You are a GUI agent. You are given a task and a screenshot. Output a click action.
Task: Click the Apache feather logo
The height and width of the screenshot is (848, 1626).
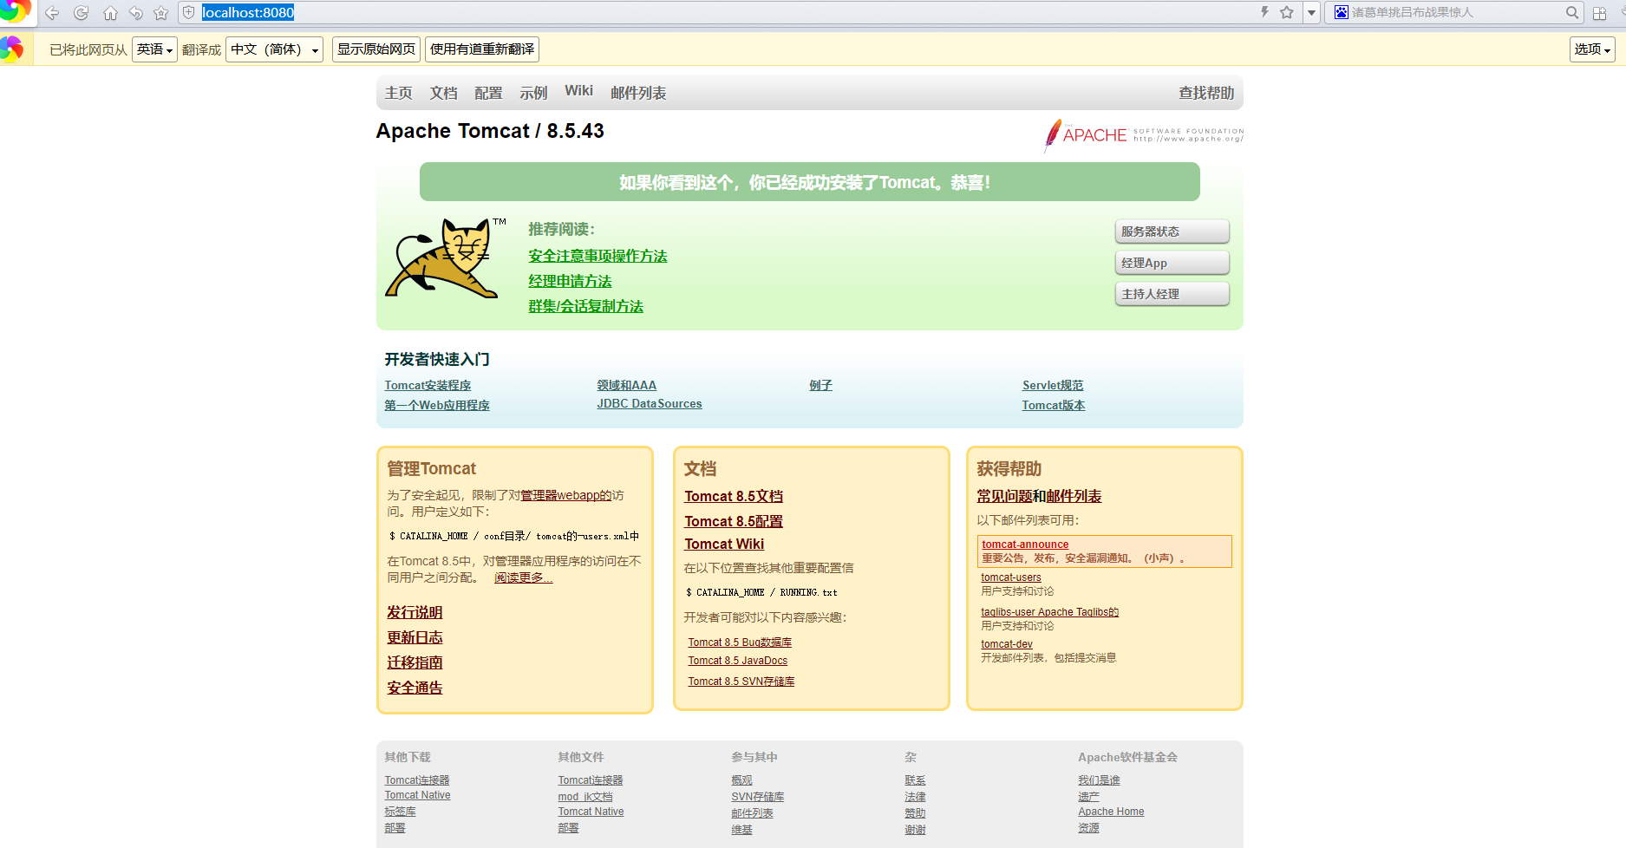tap(1144, 135)
